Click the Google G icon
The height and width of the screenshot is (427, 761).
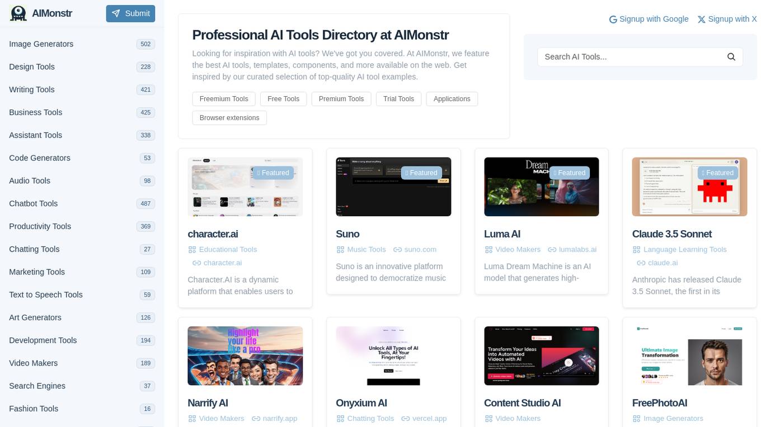pyautogui.click(x=613, y=20)
